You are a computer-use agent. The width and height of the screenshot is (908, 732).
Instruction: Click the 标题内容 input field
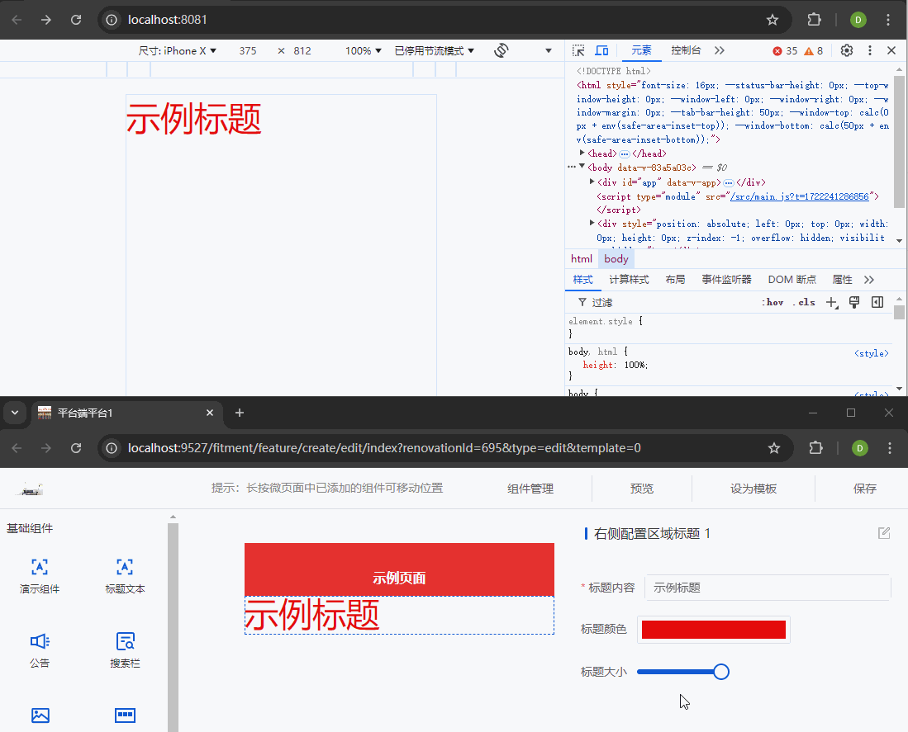click(767, 588)
